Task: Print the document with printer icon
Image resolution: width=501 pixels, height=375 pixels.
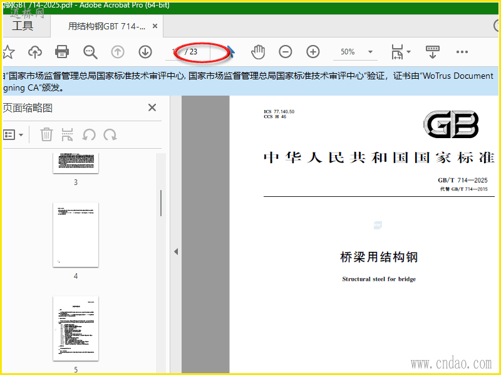Action: (x=62, y=52)
